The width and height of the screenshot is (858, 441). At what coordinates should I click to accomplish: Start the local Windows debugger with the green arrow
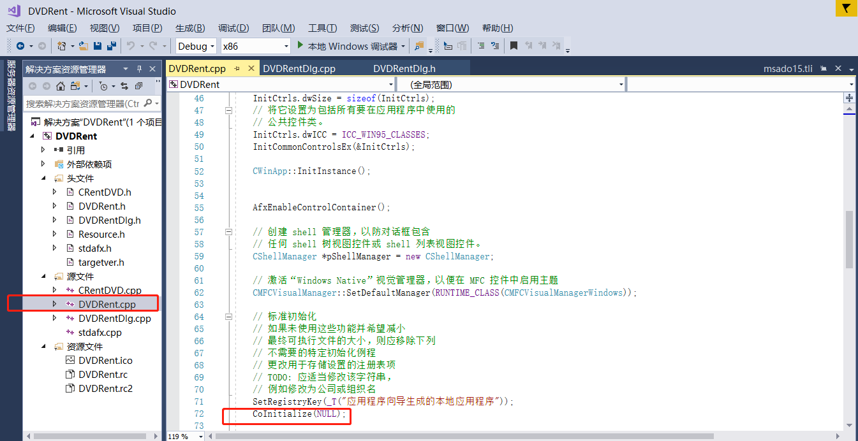coord(301,45)
